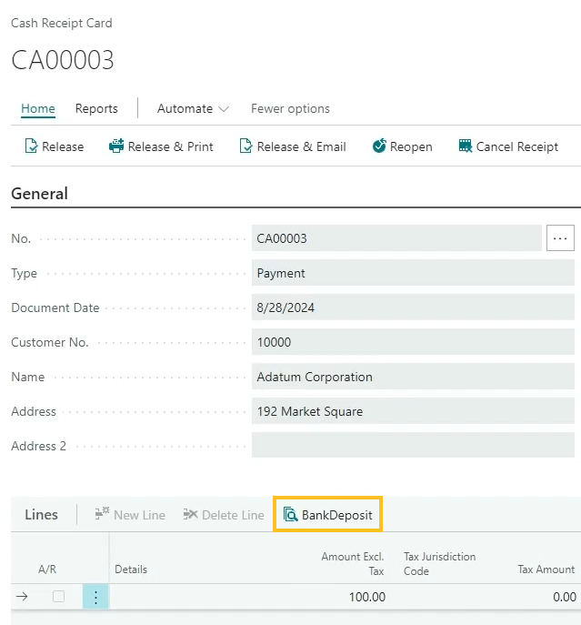Toggle the A/R checkbox in the line
The height and width of the screenshot is (625, 581).
point(58,597)
